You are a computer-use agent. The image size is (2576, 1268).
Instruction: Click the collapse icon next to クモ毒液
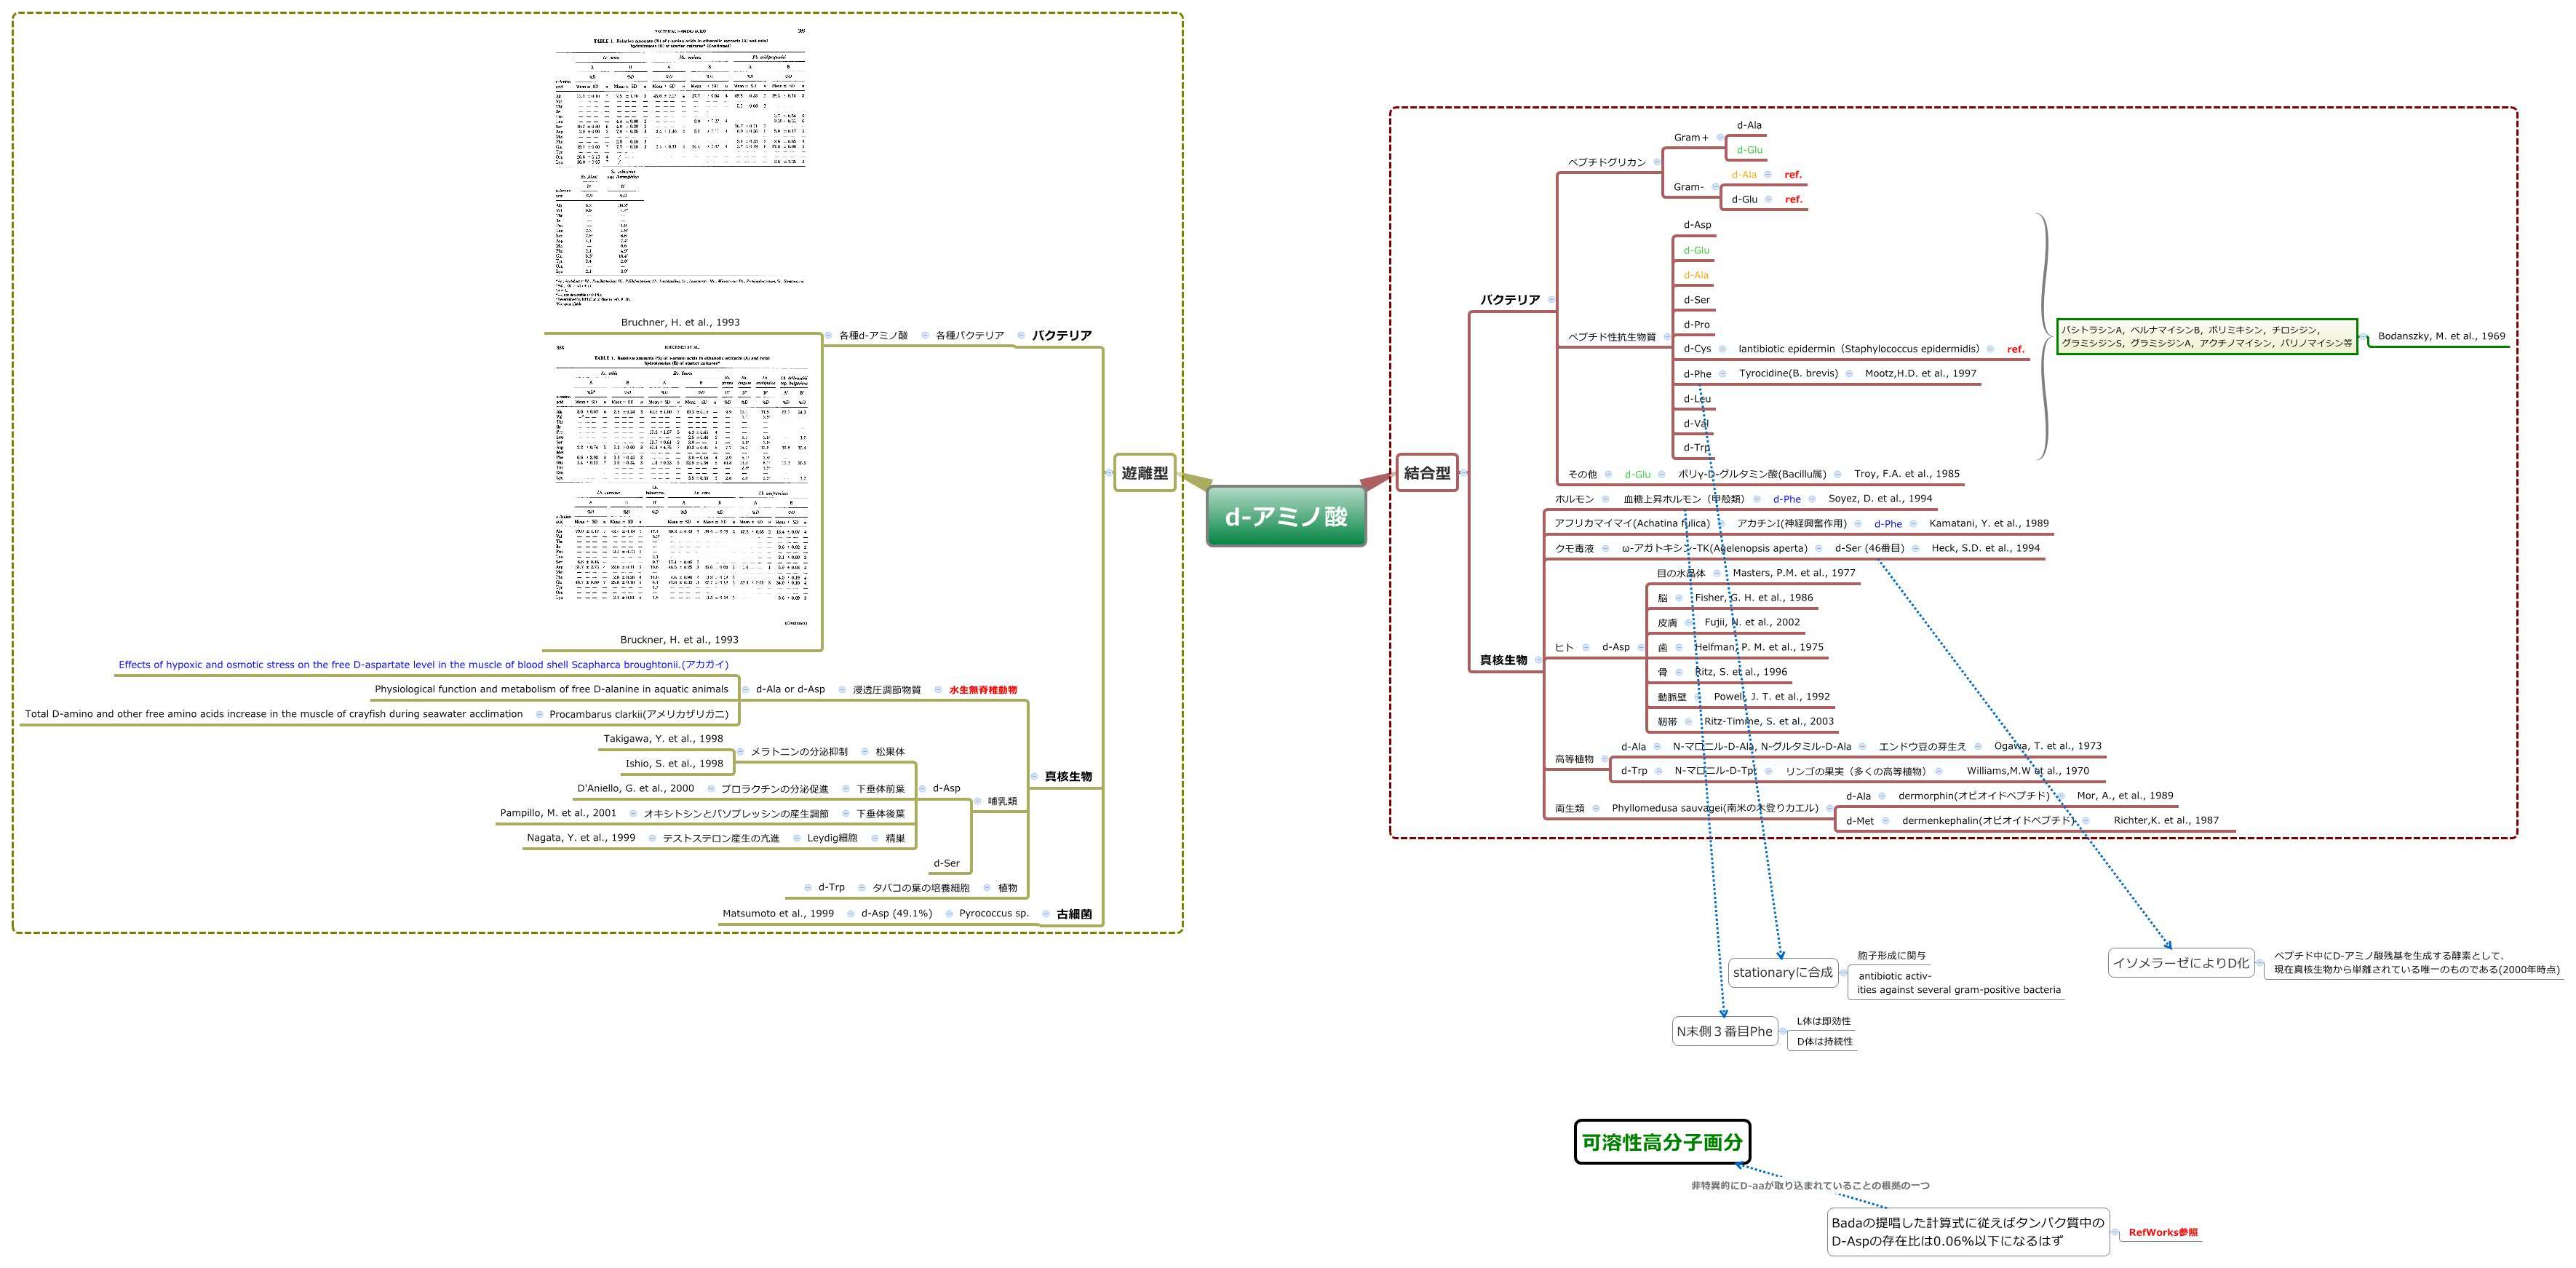(1606, 548)
